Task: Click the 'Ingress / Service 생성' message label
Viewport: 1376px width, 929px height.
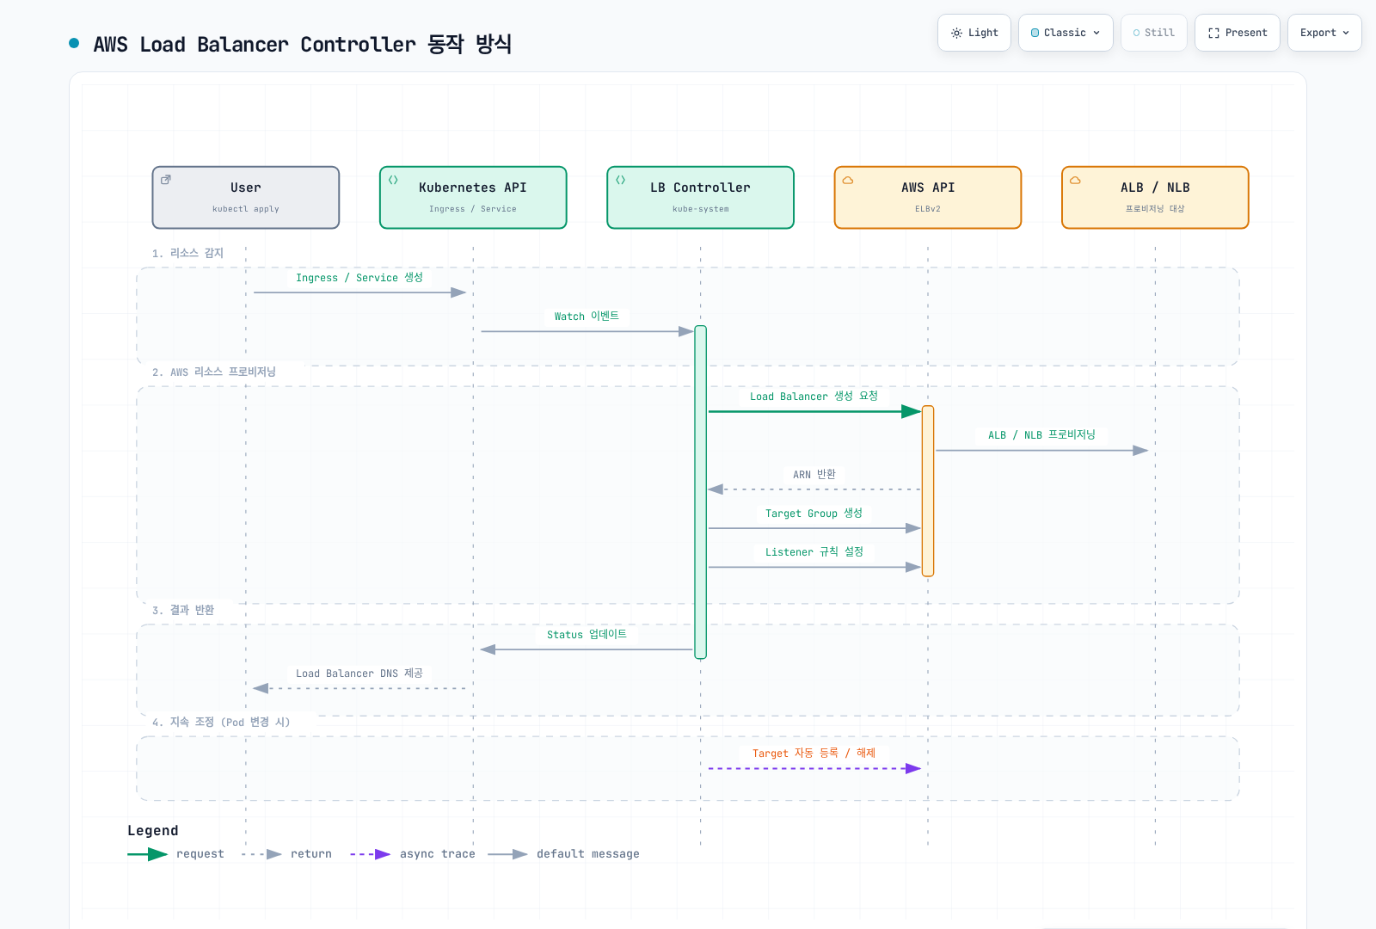Action: [359, 278]
